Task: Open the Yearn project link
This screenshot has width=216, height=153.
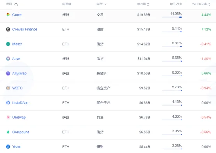Action: [x=17, y=147]
